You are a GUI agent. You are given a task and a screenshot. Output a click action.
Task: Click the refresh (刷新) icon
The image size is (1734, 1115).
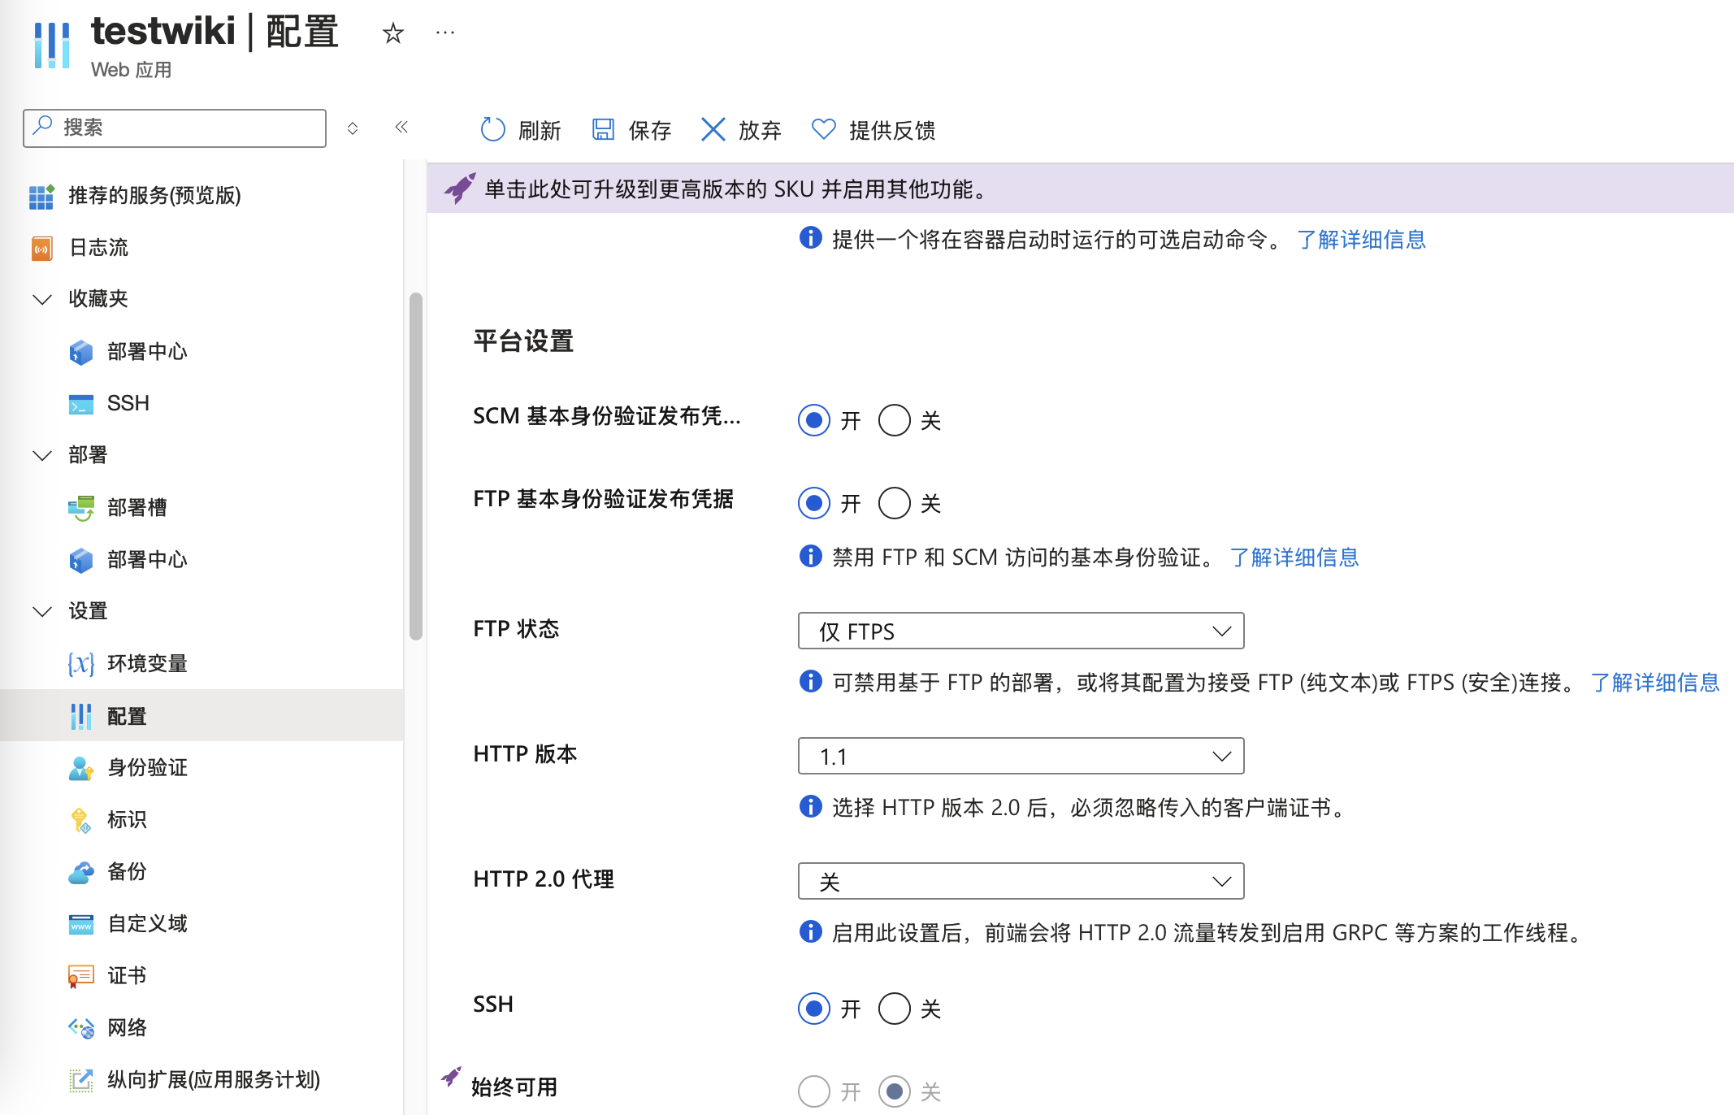(x=492, y=129)
